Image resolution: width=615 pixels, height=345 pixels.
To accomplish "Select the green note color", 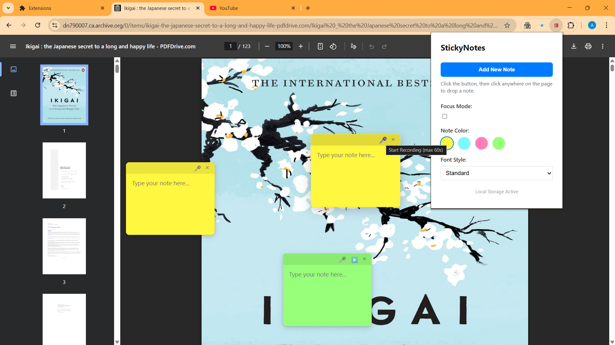I will coord(499,143).
